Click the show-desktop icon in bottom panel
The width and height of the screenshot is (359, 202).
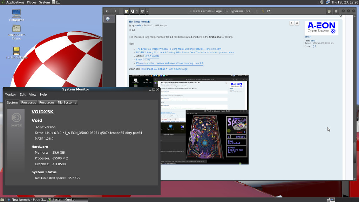(x=2, y=200)
